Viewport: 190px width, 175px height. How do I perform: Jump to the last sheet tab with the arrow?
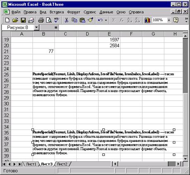pyautogui.click(x=20, y=164)
